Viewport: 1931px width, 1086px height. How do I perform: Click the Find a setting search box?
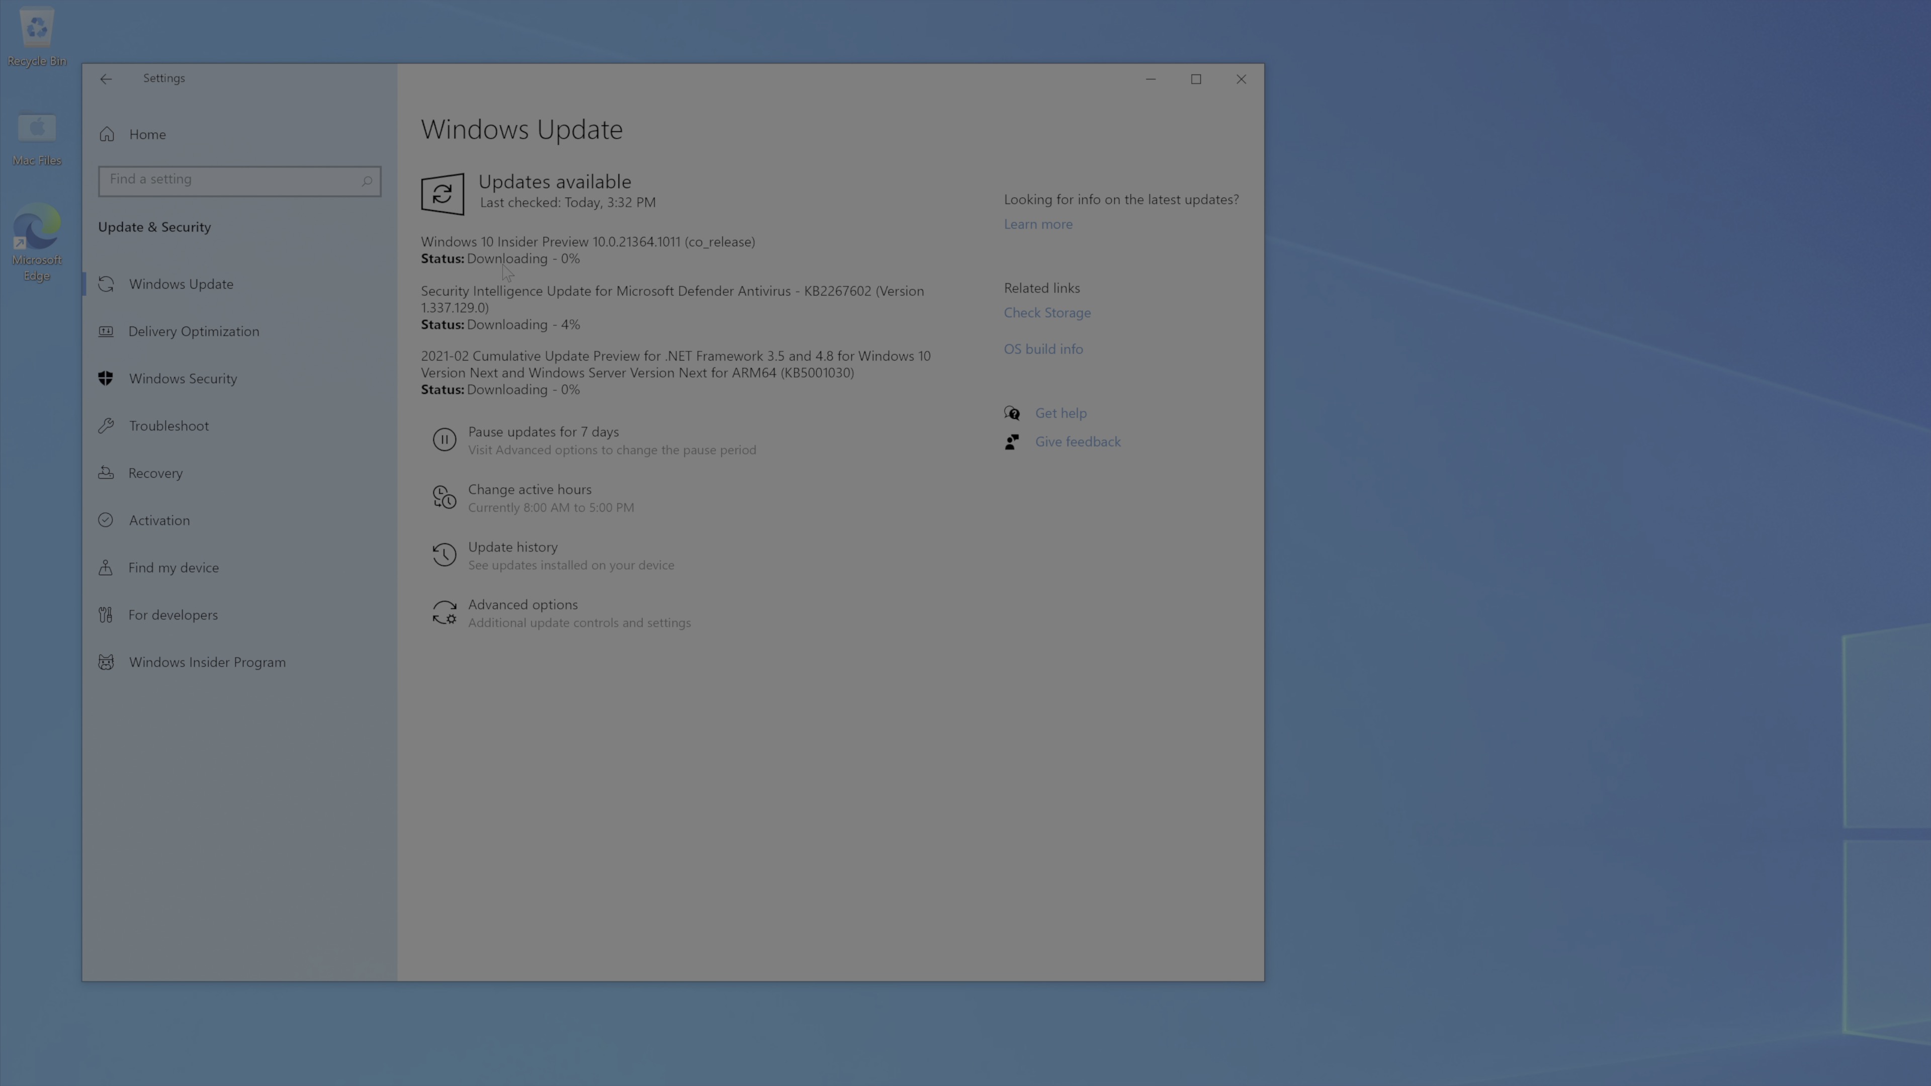(x=239, y=180)
